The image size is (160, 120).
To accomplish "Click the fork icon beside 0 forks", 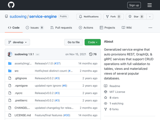I will click(105, 109).
